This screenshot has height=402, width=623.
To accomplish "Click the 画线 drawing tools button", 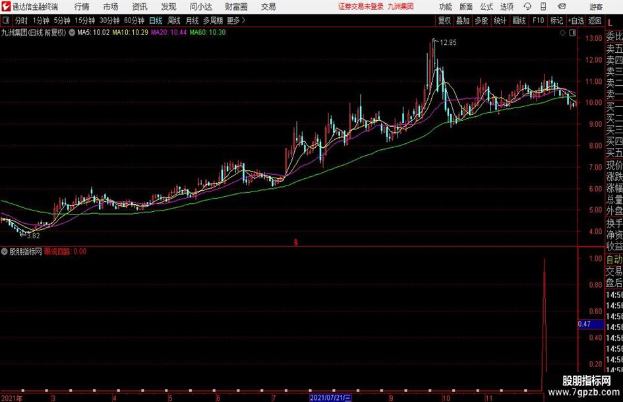I will click(x=519, y=20).
